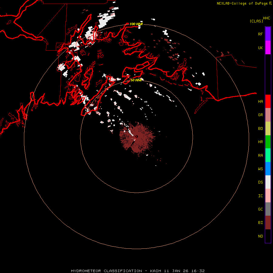Click the 50 NMI range ring label
This screenshot has height=273, width=273.
click(x=136, y=80)
